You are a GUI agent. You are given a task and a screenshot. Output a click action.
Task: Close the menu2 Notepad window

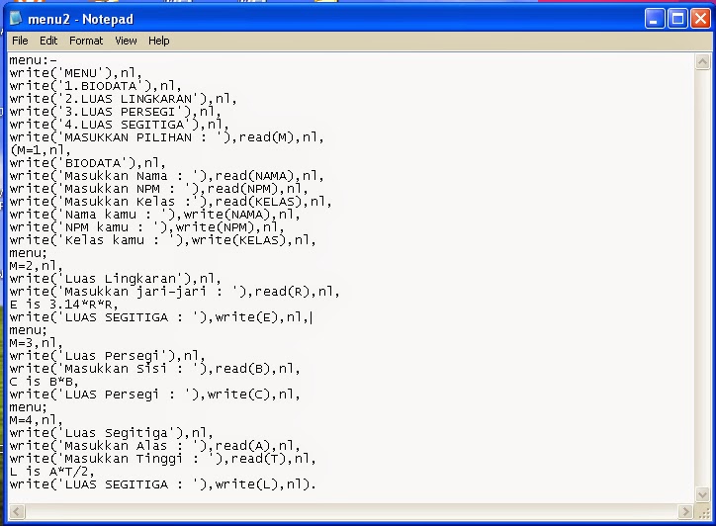[700, 19]
